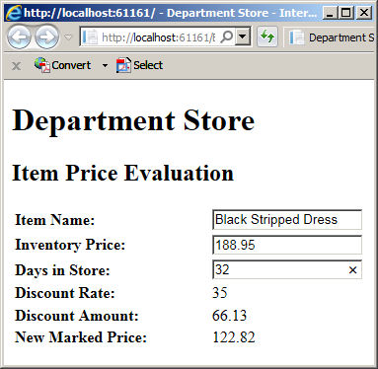Image resolution: width=378 pixels, height=369 pixels.
Task: Click the Days in Store text field
Action: [287, 269]
